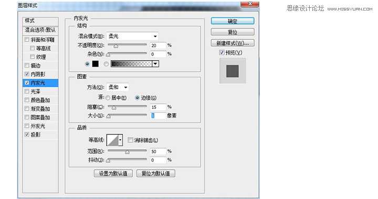The width and height of the screenshot is (378, 199).
Task: Enable the 颜色叠加 checkbox
Action: (27, 100)
